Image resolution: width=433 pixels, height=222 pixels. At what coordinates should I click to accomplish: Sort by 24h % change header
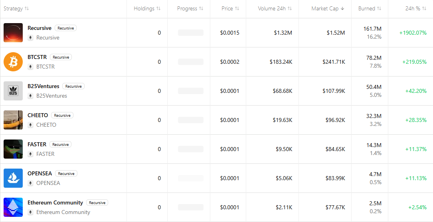(413, 8)
